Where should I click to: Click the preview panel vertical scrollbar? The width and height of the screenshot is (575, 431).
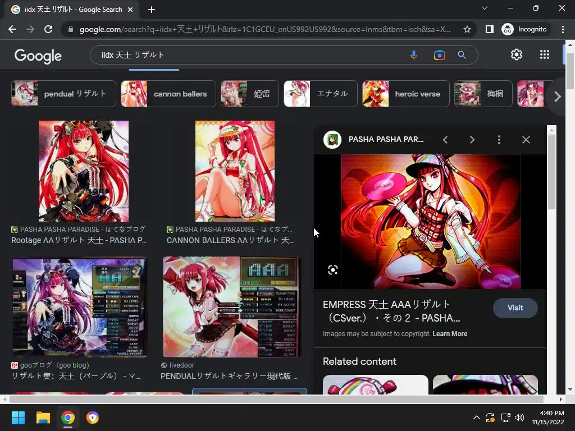(x=551, y=171)
